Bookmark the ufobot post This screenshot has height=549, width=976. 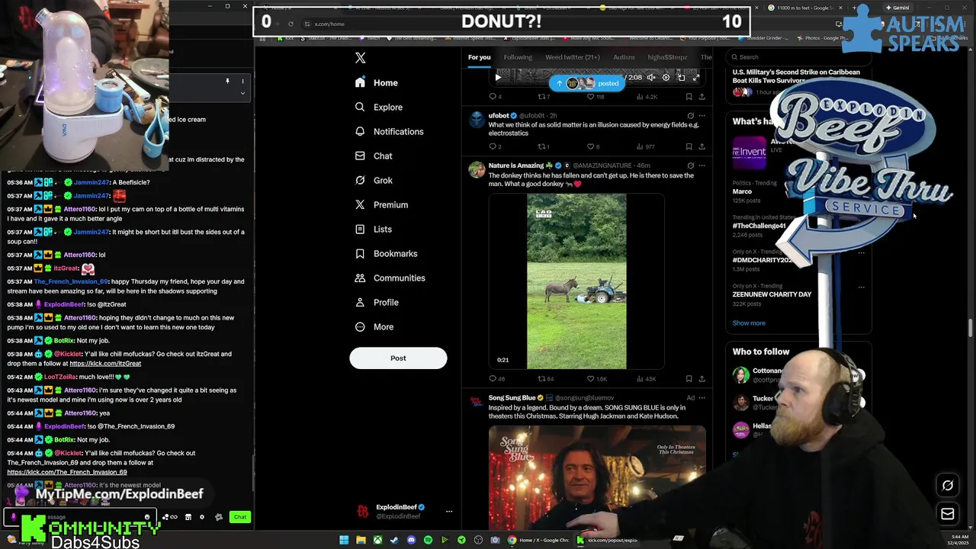pyautogui.click(x=689, y=146)
